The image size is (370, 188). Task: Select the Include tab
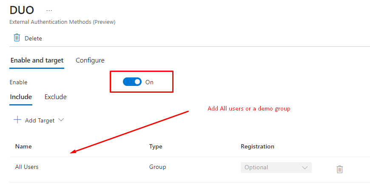click(21, 97)
